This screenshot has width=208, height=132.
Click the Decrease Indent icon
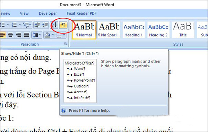[x=37, y=25]
